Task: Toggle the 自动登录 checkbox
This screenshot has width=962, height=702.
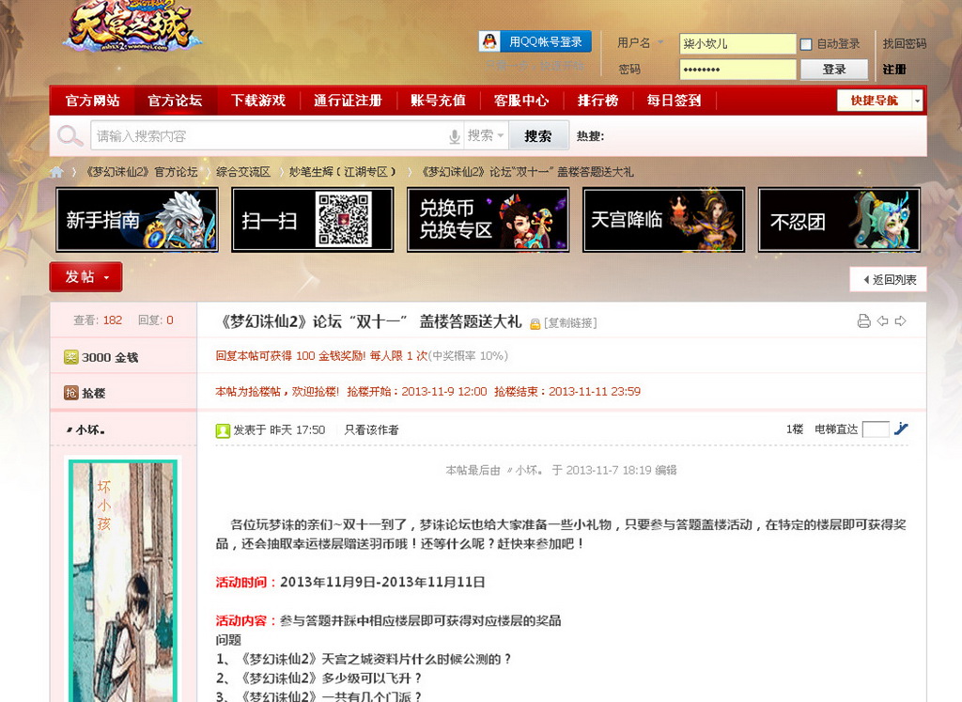Action: click(x=806, y=44)
